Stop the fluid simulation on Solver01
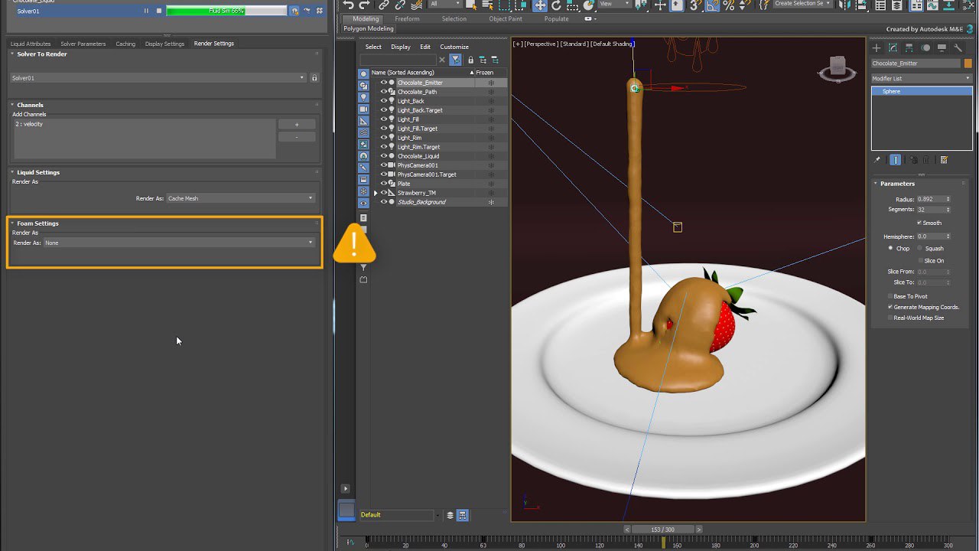The width and height of the screenshot is (979, 551). tap(159, 11)
